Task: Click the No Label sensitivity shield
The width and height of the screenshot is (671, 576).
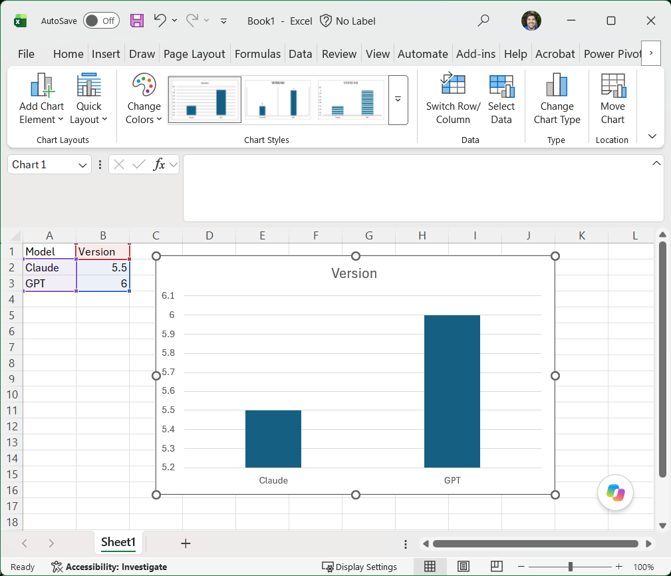Action: 348,21
